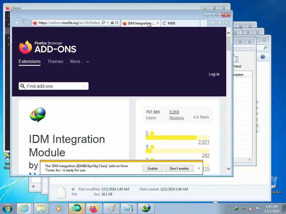Open Windows Explorer from the taskbar

tap(41, 208)
